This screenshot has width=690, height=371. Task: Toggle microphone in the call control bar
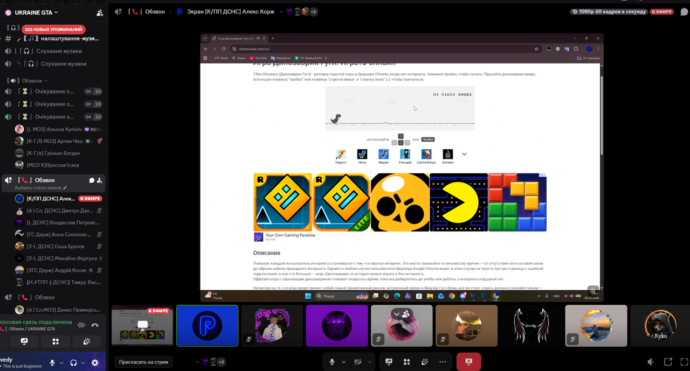click(x=332, y=362)
